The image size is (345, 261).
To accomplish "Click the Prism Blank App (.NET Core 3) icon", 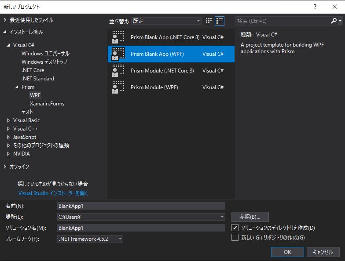I will (118, 37).
